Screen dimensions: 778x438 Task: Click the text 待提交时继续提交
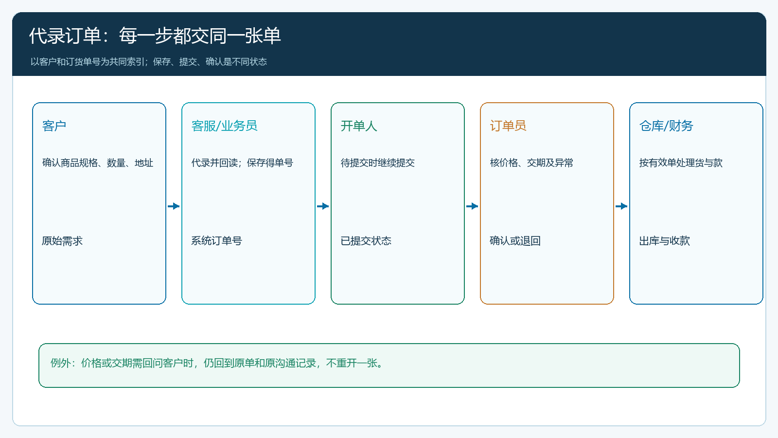377,163
